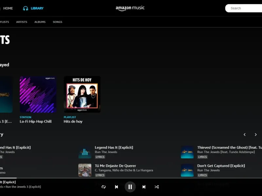Click LYRICS badge under Don't Get Captured
The width and height of the screenshot is (262, 196).
(x=202, y=175)
